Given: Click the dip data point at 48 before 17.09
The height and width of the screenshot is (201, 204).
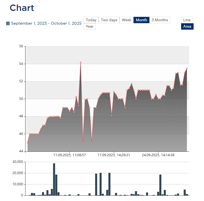Looking at the screenshot, I should click(112, 115).
